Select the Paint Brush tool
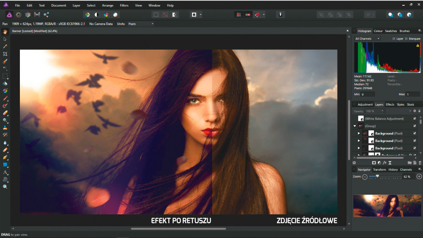The width and height of the screenshot is (423, 238). click(x=5, y=98)
